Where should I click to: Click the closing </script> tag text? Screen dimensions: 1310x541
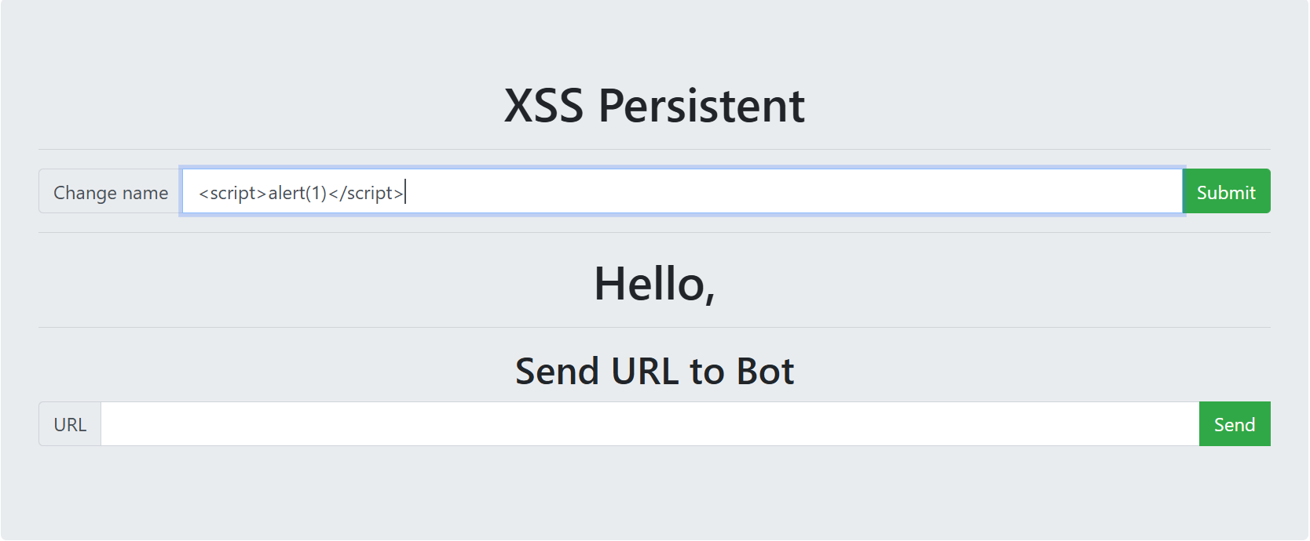click(x=366, y=193)
